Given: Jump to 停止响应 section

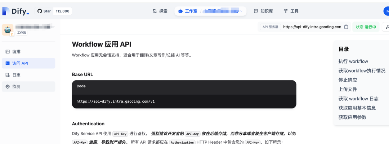Looking at the screenshot, I should (x=348, y=80).
